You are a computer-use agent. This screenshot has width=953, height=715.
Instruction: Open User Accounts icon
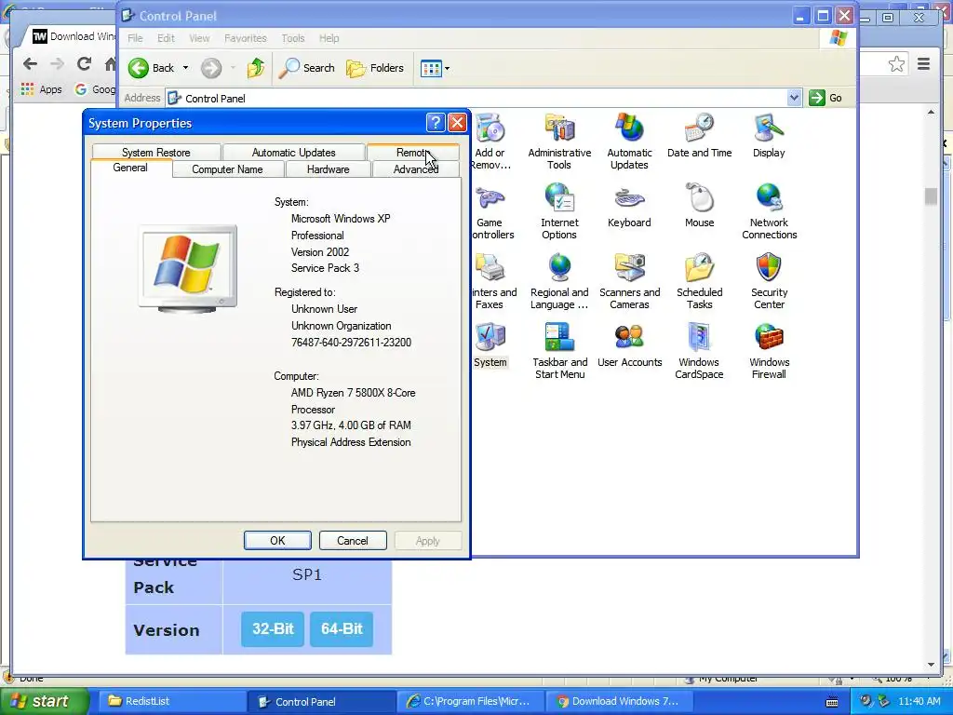[x=629, y=344]
